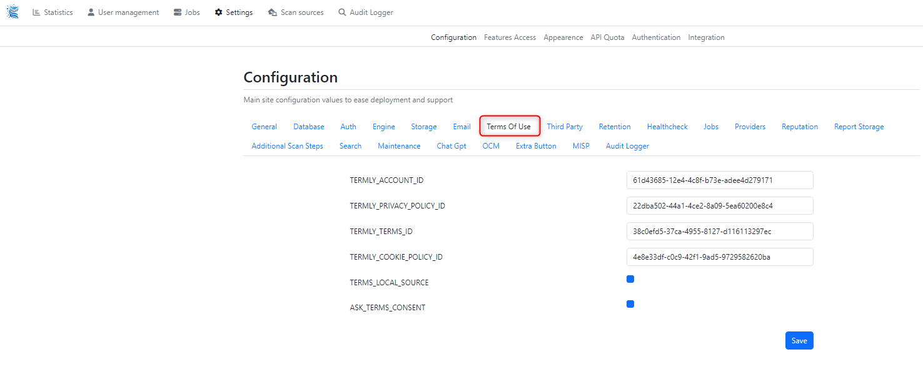Switch to the Maintenance tab
Image resolution: width=923 pixels, height=387 pixels.
point(399,146)
